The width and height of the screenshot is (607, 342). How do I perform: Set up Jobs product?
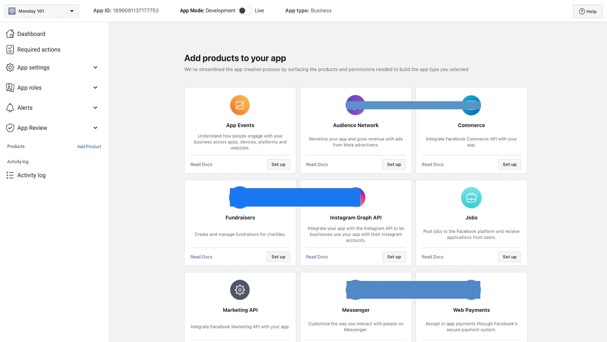click(510, 257)
